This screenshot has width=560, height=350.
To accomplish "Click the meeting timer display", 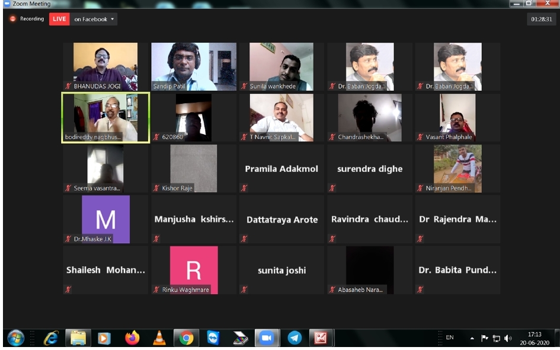I will 541,19.
